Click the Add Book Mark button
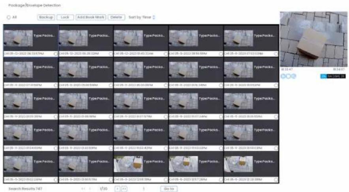The width and height of the screenshot is (349, 192). pos(91,17)
